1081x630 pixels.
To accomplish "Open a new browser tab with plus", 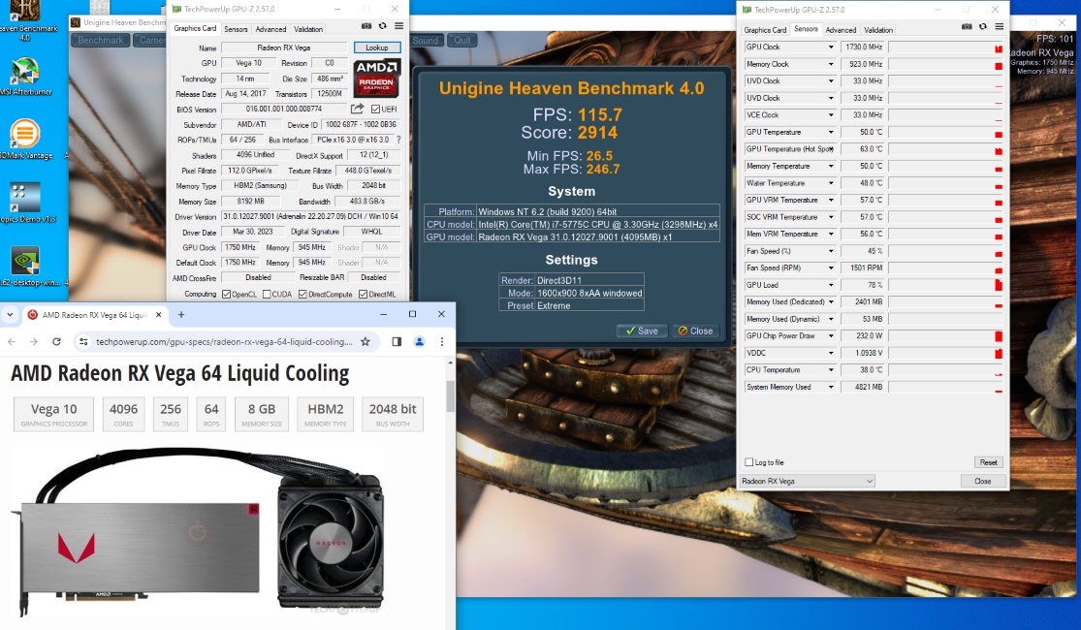I will tap(181, 314).
